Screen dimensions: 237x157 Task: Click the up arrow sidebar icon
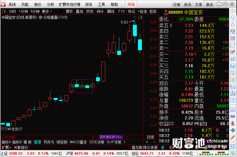pos(233,18)
